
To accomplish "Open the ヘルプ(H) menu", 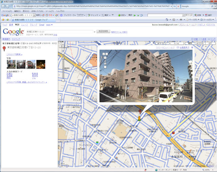I will click(60, 11).
